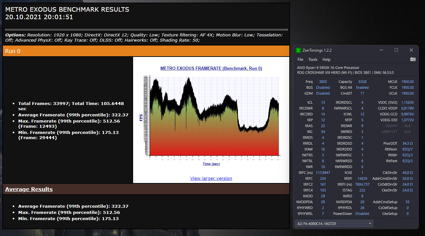Click Run 0 'Min. Framerate' line with Frame: 29444
The image size is (425, 236).
coord(68,135)
